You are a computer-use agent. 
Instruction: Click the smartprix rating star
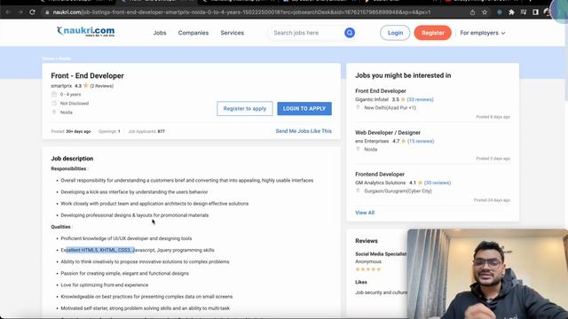tap(86, 86)
